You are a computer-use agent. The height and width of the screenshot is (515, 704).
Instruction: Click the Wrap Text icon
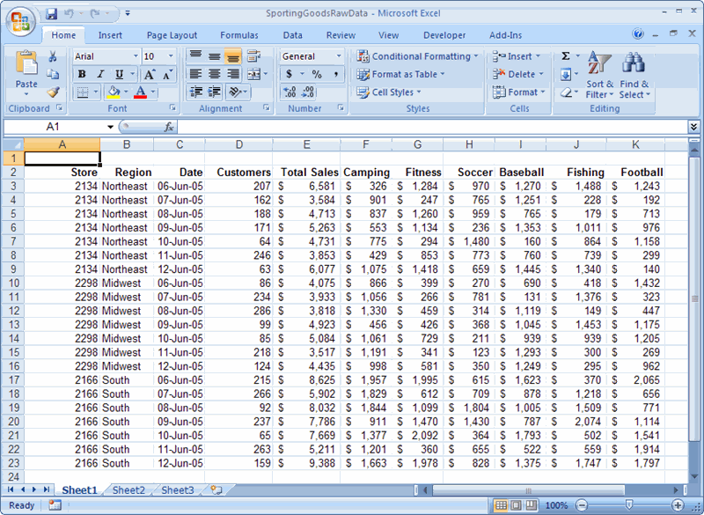[x=253, y=56]
